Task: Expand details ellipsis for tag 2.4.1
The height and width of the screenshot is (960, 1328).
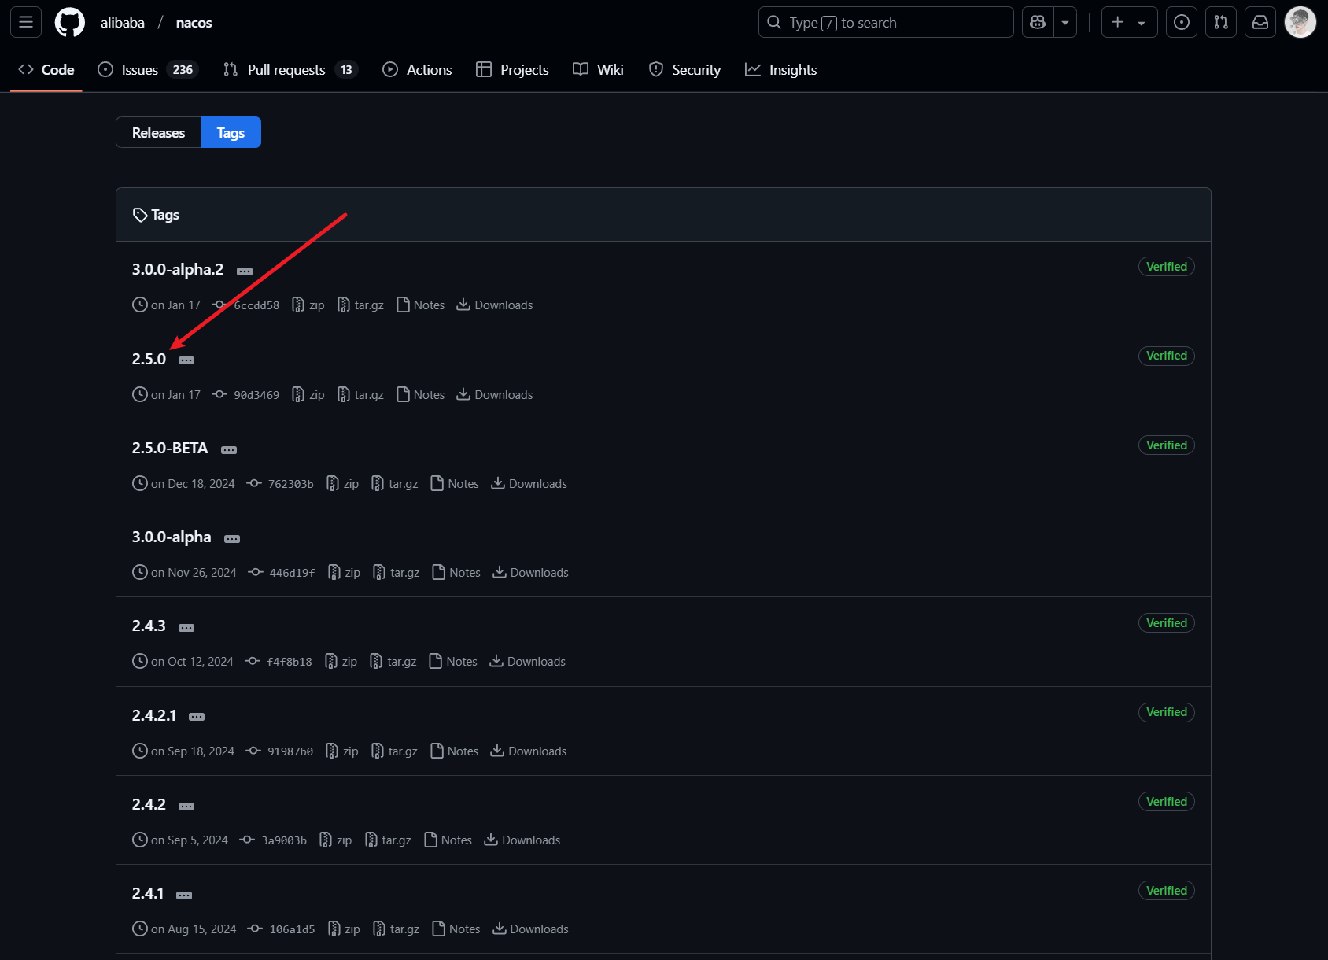Action: coord(184,895)
